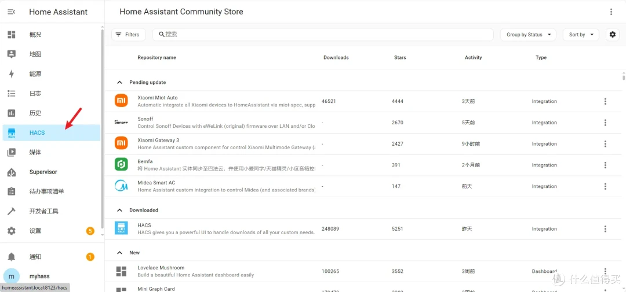This screenshot has width=626, height=292.
Task: Open more options for Sonoff row
Action: point(605,123)
